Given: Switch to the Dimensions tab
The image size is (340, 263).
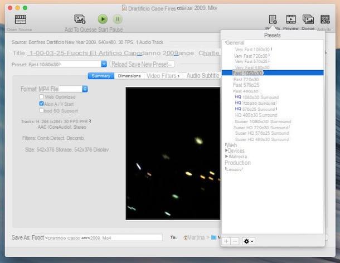Looking at the screenshot, I should point(129,76).
